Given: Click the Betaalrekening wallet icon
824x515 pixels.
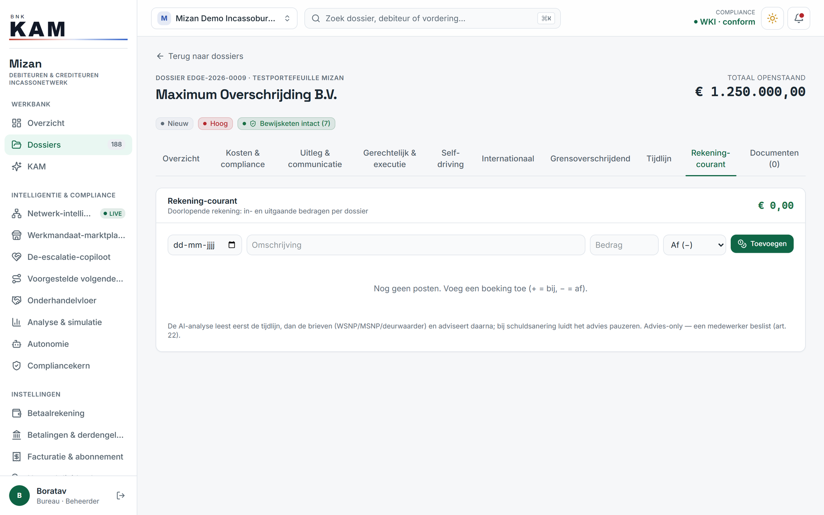Looking at the screenshot, I should pyautogui.click(x=16, y=413).
